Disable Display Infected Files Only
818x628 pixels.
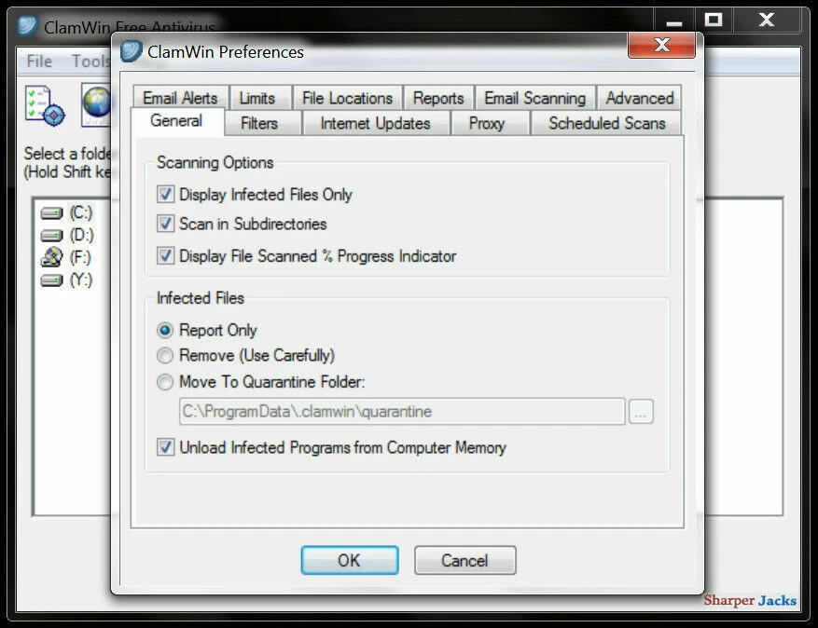(164, 195)
